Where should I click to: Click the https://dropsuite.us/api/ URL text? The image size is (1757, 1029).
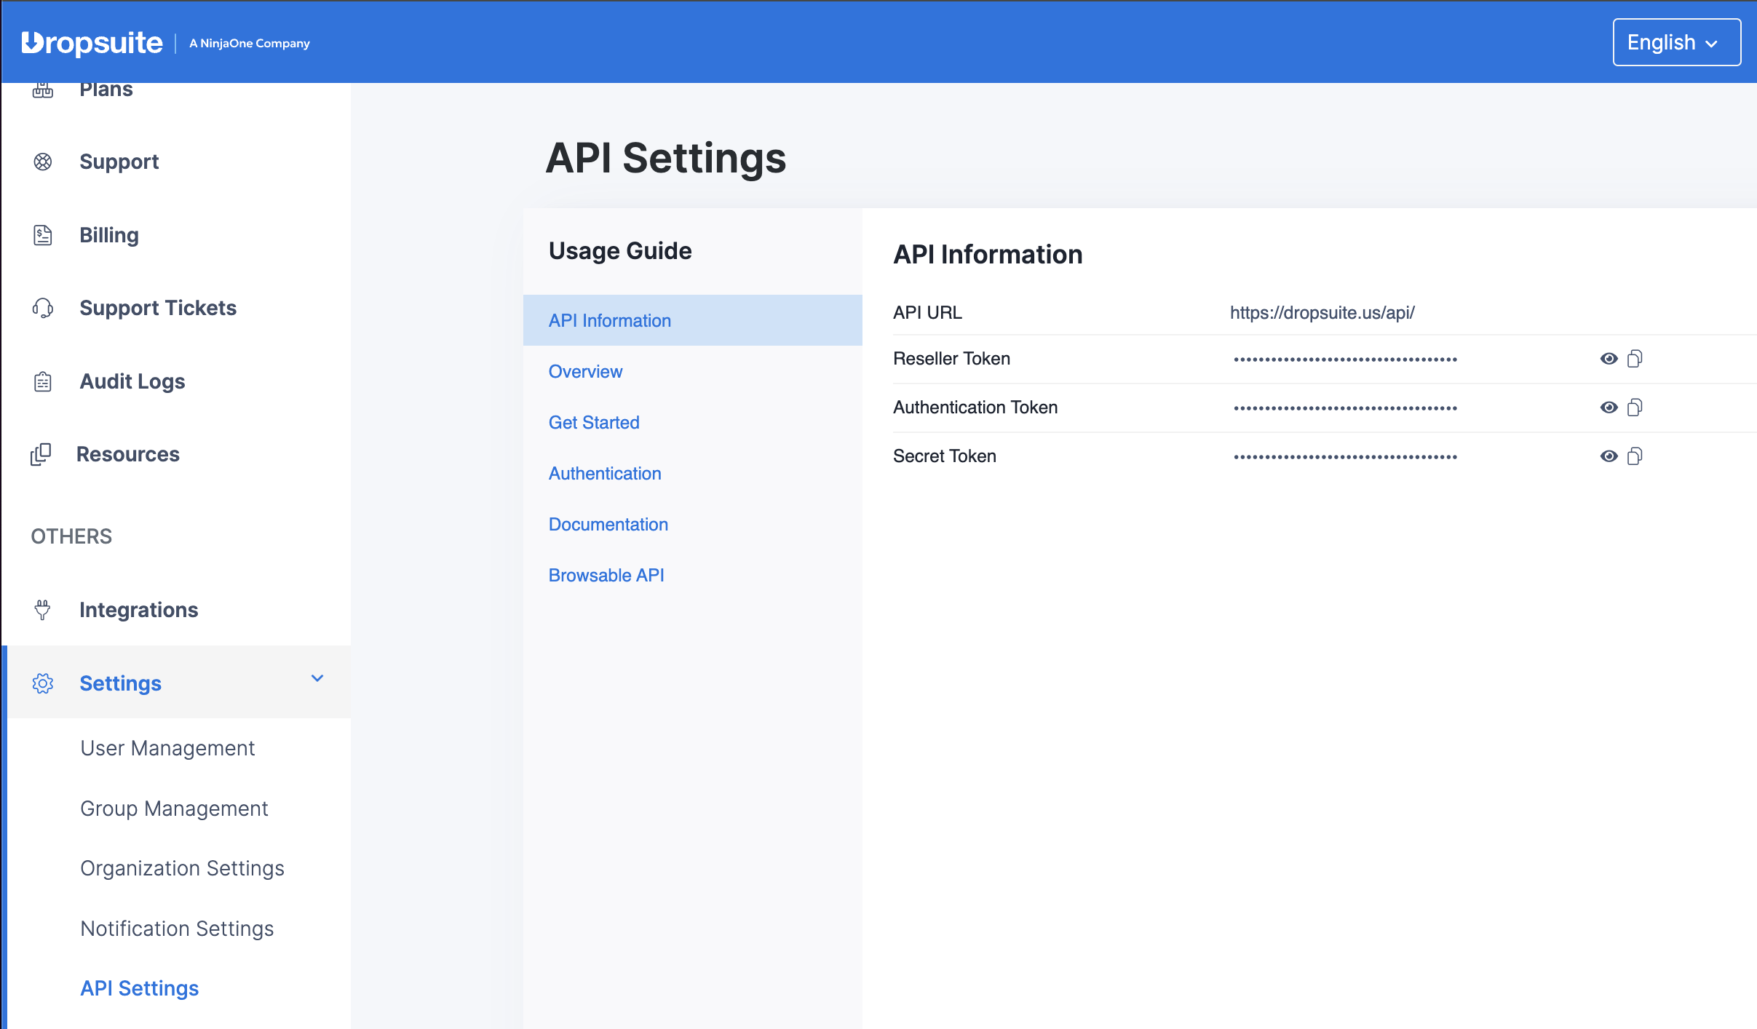click(x=1322, y=312)
